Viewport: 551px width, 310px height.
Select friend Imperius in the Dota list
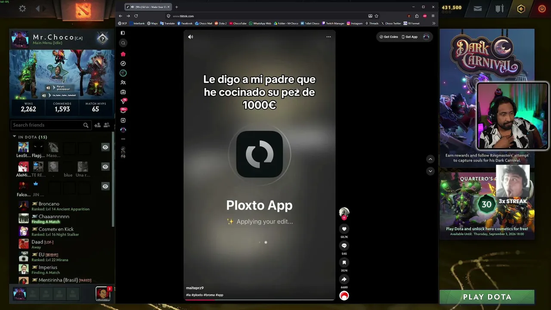(65, 270)
